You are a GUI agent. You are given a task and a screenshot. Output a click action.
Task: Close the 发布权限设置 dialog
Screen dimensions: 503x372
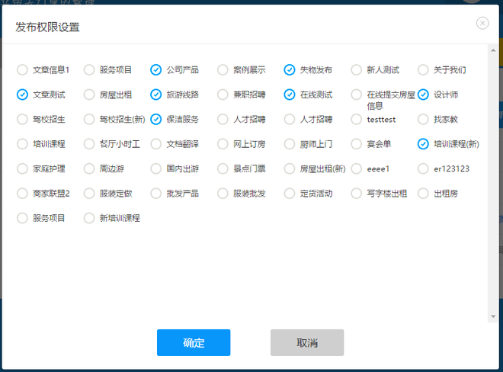pos(482,23)
